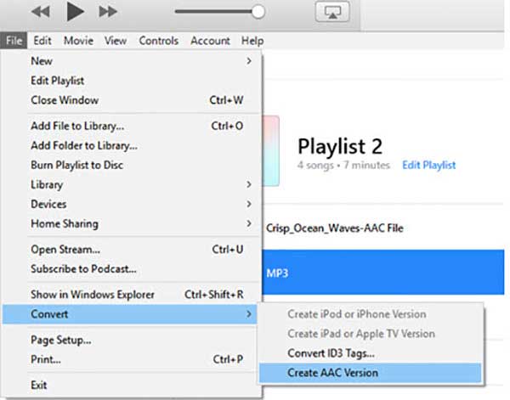Select Exit in File menu
This screenshot has height=400, width=510.
coord(130,385)
